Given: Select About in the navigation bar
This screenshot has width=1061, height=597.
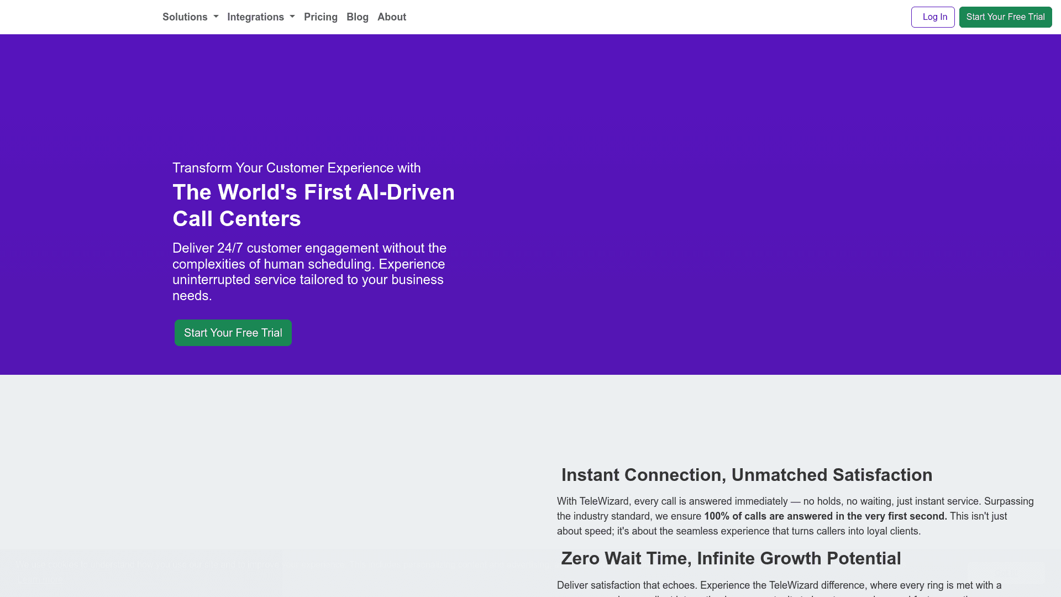Looking at the screenshot, I should pos(391,17).
